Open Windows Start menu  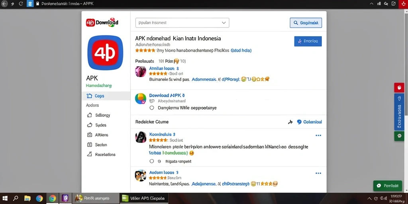click(x=5, y=198)
